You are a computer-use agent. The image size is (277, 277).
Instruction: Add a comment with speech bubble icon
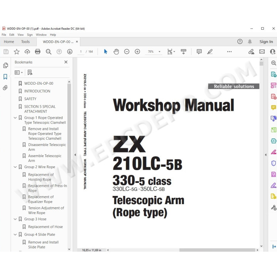click(x=199, y=51)
